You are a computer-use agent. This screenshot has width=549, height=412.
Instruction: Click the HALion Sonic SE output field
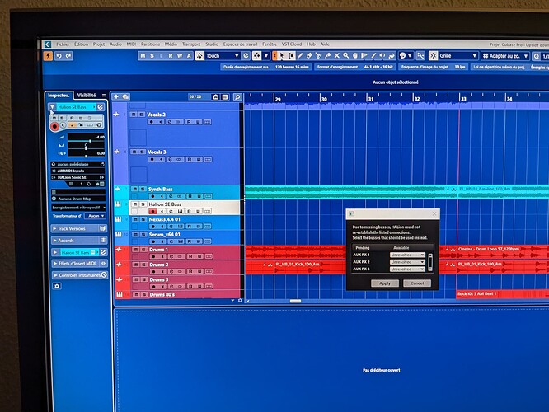[x=77, y=177]
